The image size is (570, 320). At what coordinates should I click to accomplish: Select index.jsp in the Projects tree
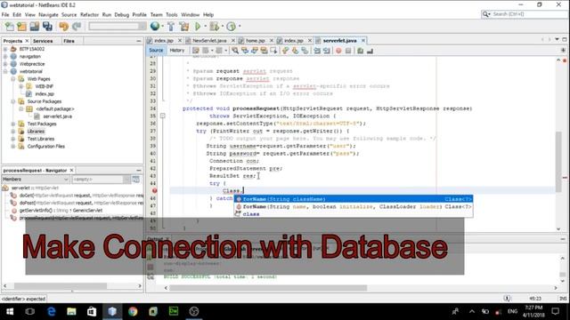[45, 94]
